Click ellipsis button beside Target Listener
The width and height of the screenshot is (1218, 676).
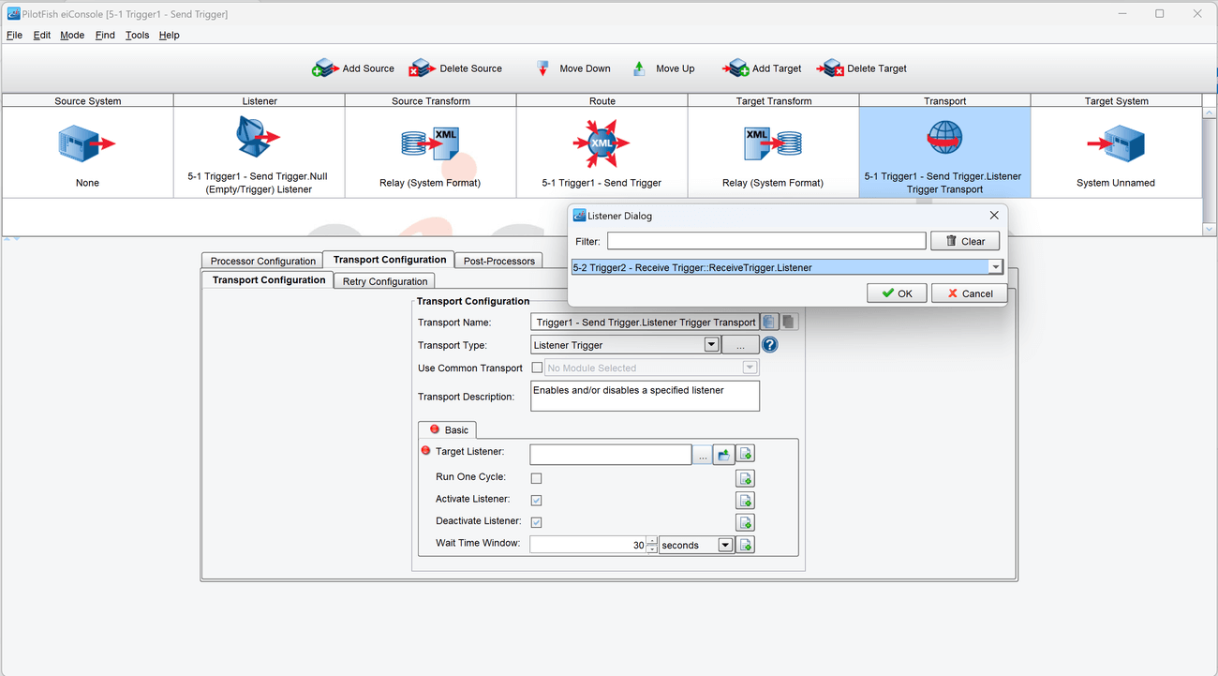[x=703, y=455]
